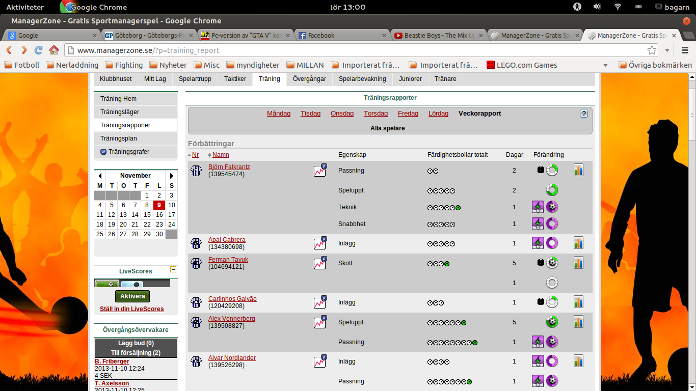Click team shirt icon beside Ferman Tayuk
This screenshot has width=696, height=391.
click(196, 263)
